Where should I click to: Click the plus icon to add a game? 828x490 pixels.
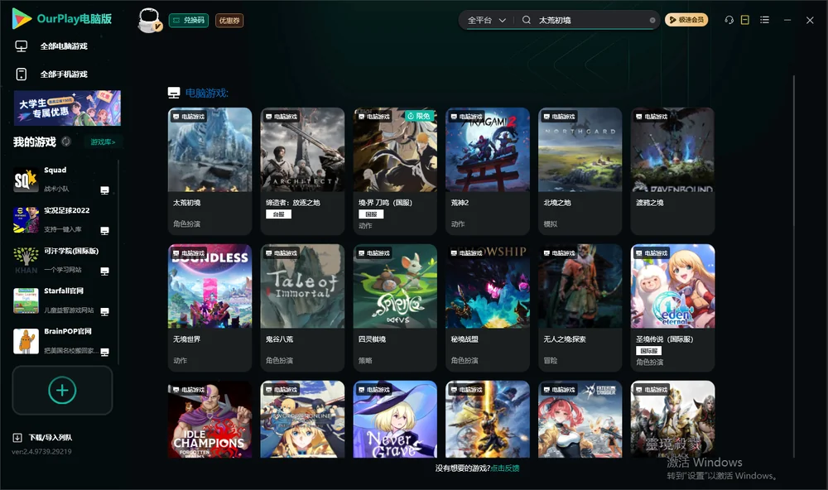pyautogui.click(x=62, y=390)
